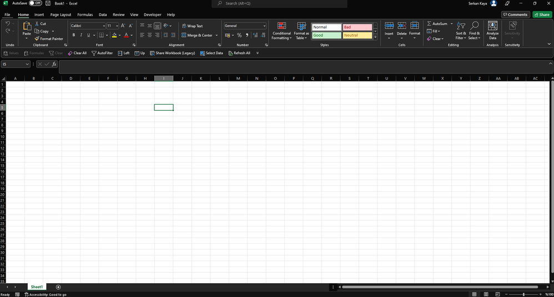Align text to the right

157,35
